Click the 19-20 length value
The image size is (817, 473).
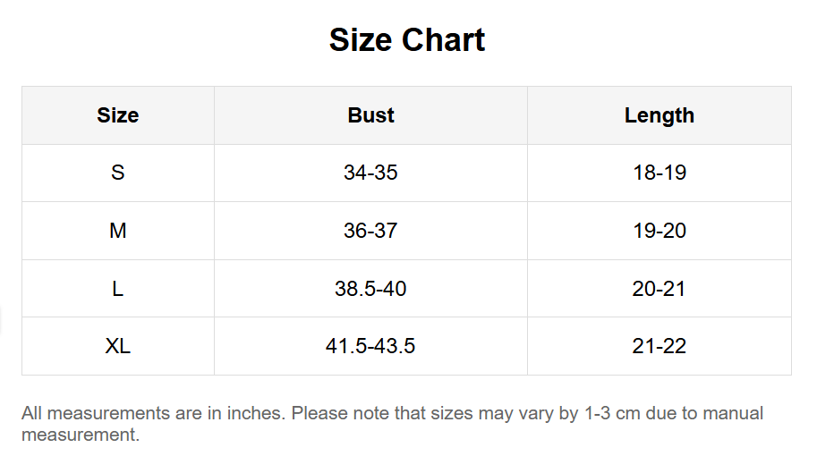pos(660,231)
